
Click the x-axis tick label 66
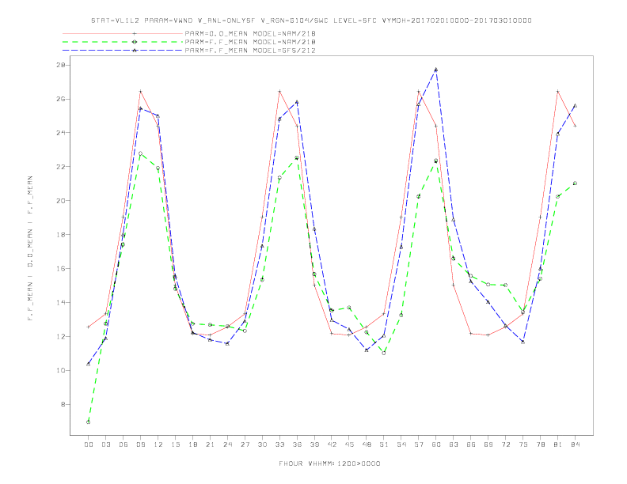tap(471, 444)
